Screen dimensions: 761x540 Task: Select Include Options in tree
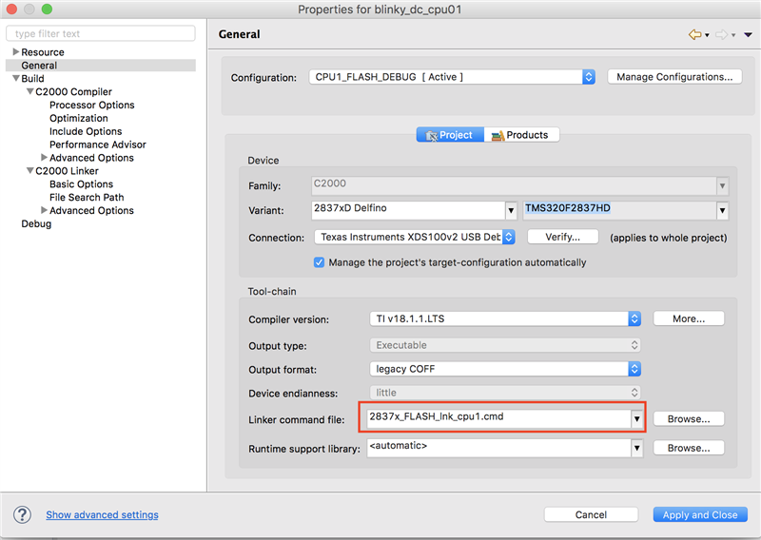point(86,132)
